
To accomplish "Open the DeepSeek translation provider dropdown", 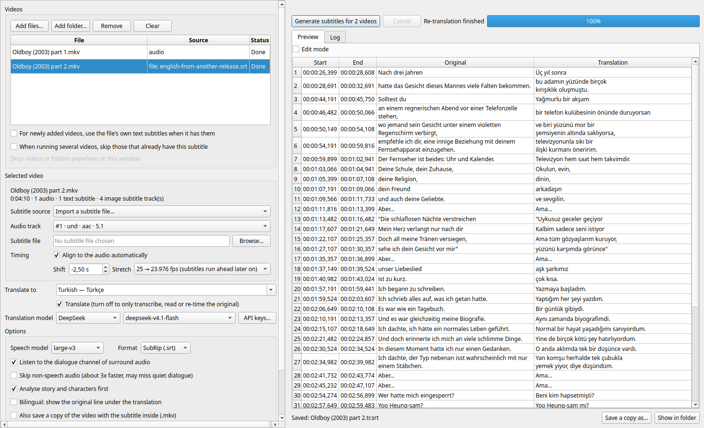I will (88, 318).
